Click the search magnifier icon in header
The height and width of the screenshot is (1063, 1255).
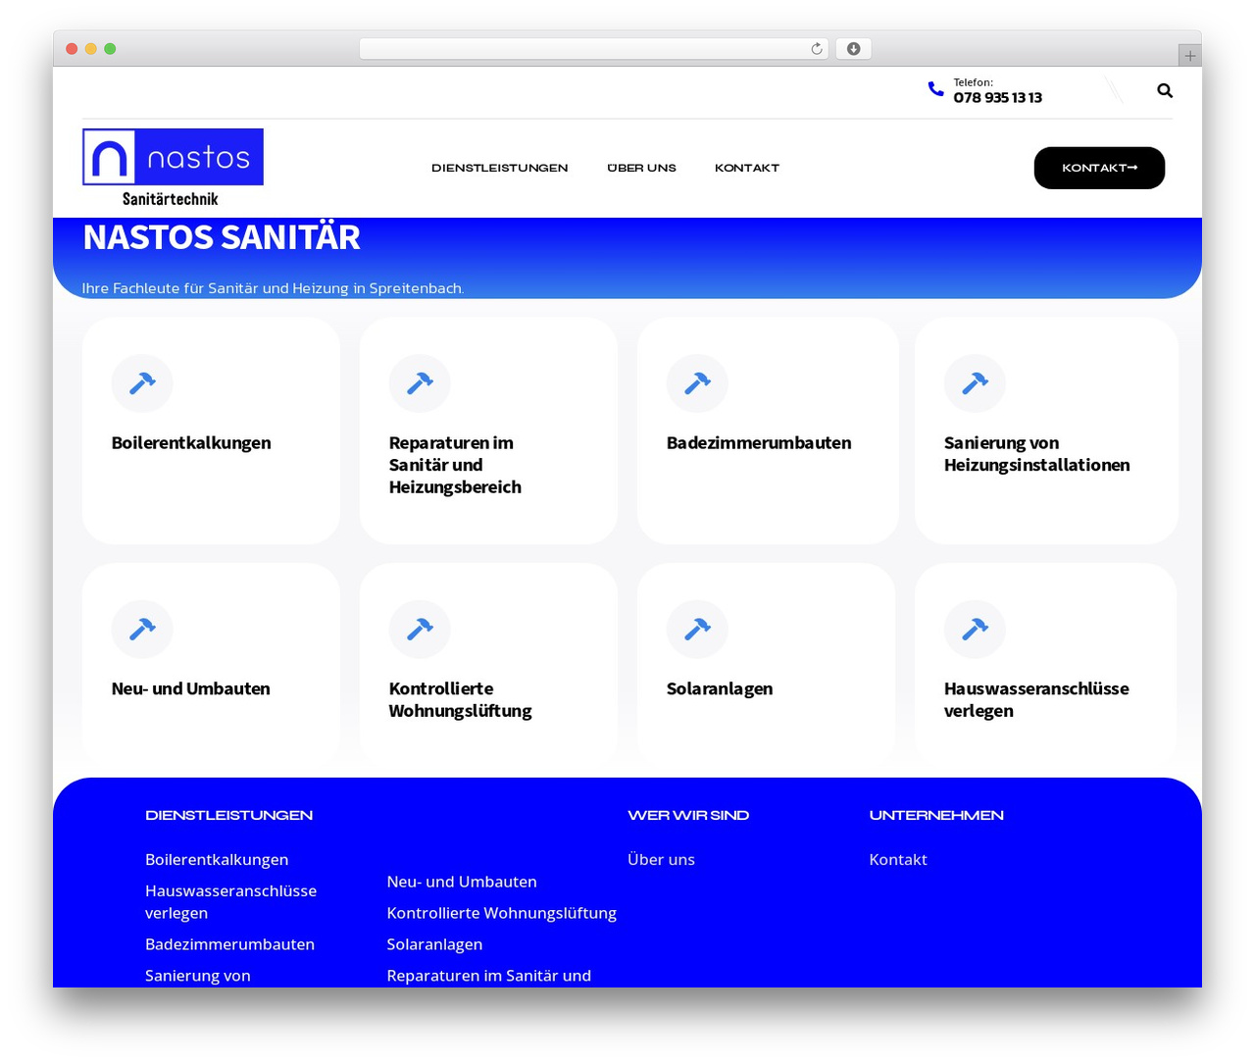[x=1165, y=90]
